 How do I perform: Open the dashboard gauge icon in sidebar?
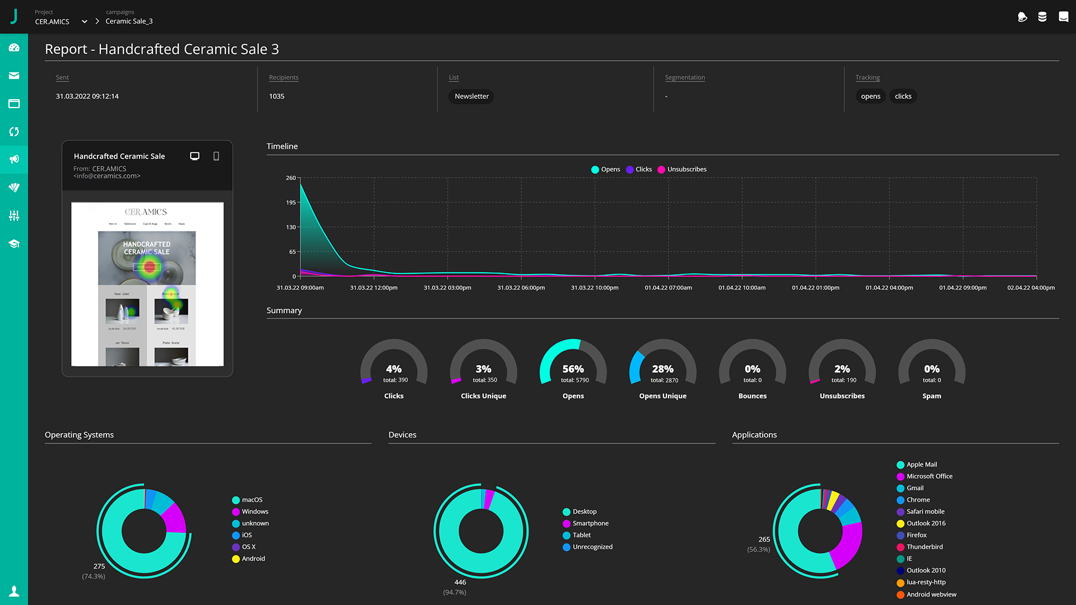click(x=14, y=48)
